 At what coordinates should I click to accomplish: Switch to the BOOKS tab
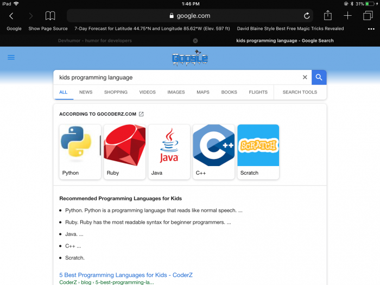click(x=229, y=92)
